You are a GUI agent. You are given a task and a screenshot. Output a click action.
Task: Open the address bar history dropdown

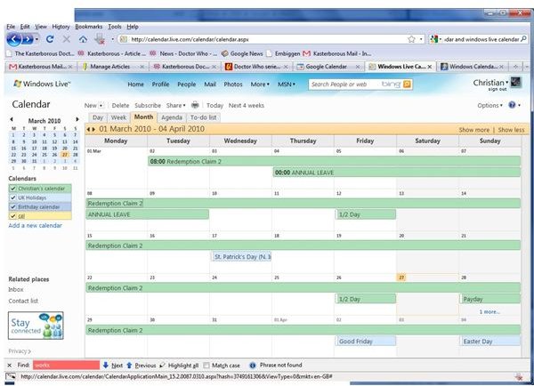tap(421, 39)
